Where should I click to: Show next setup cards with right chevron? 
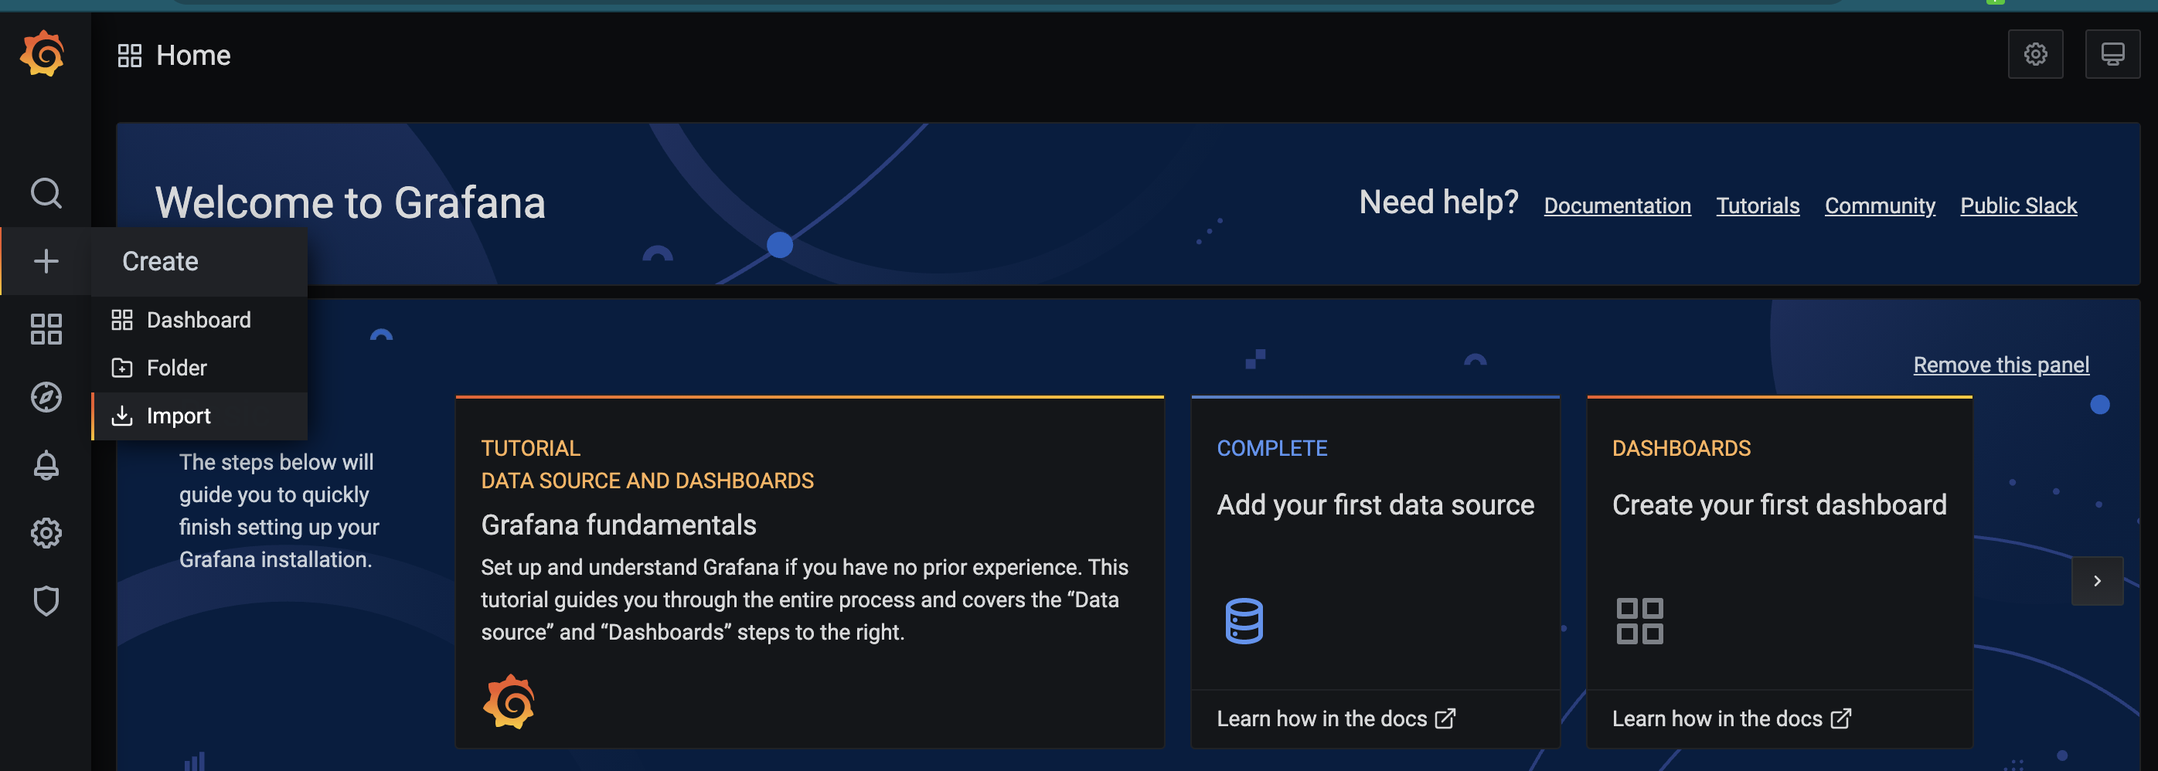coord(2097,581)
